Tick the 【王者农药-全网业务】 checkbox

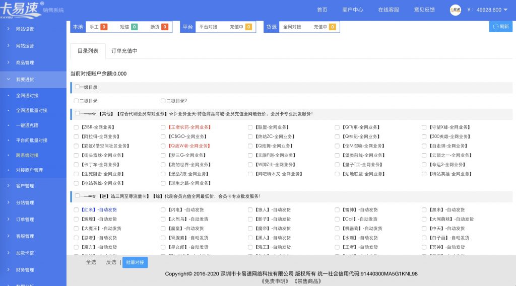(x=163, y=127)
